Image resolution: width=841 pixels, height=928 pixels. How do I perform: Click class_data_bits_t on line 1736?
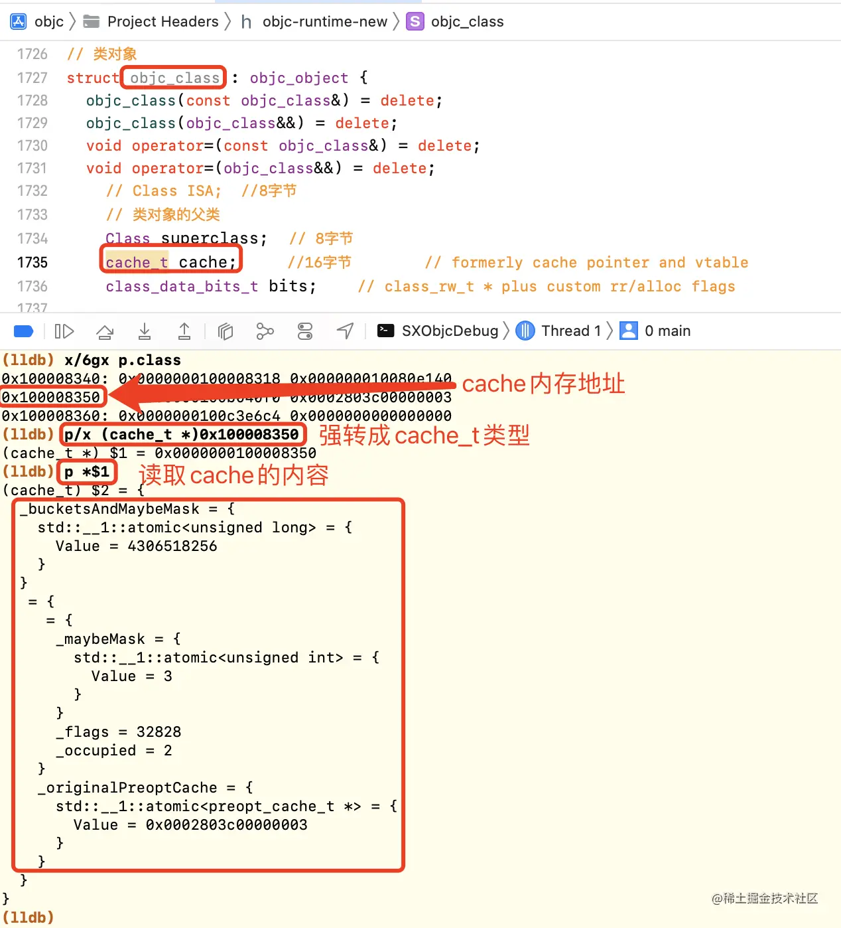182,286
